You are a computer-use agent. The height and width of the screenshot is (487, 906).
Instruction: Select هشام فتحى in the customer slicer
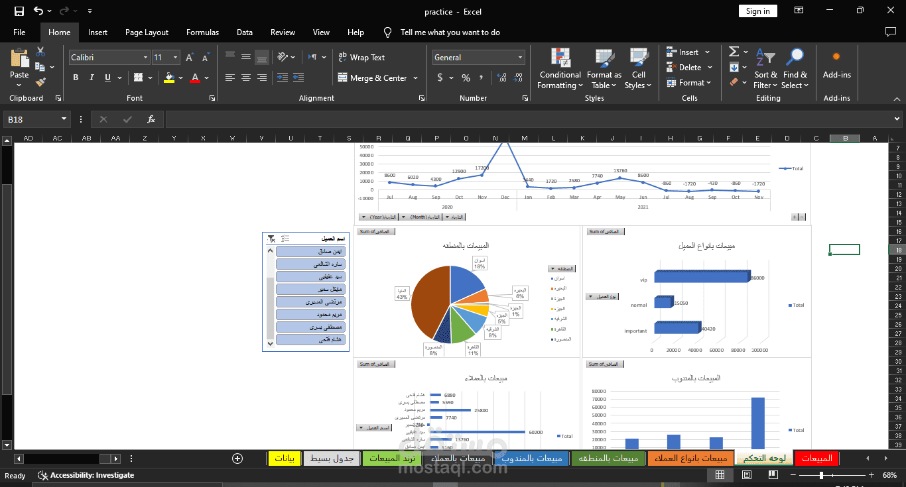pos(310,340)
